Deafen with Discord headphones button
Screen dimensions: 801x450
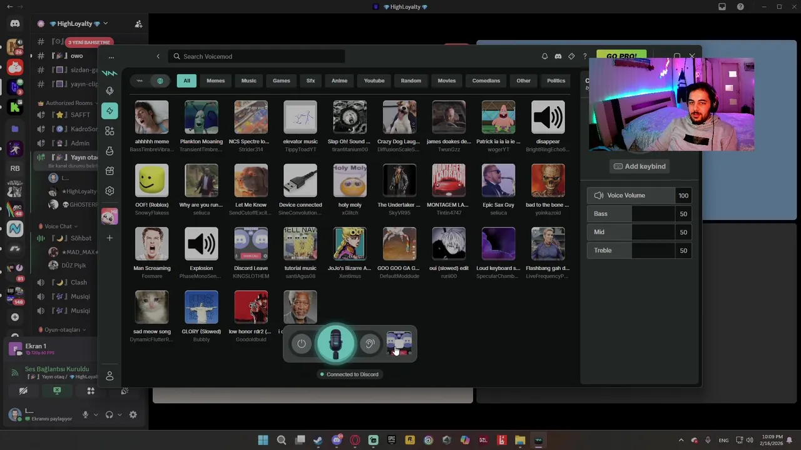click(x=110, y=414)
